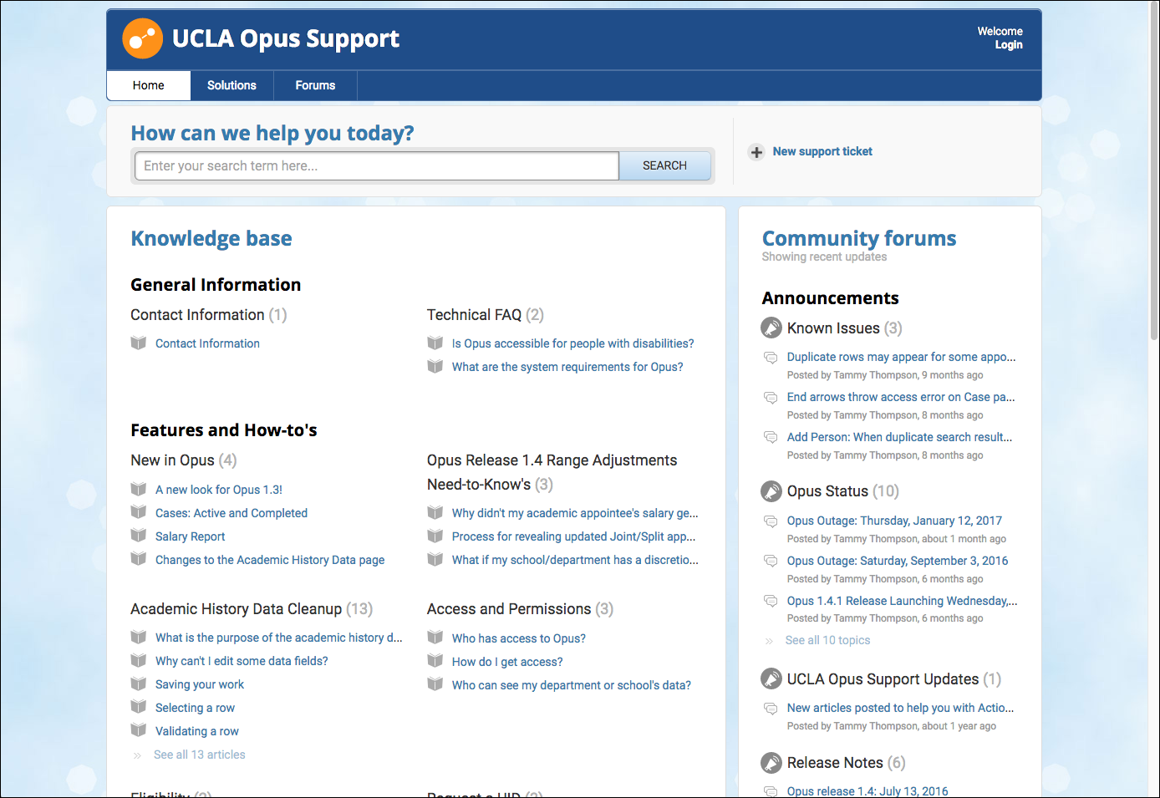Click the book icon next to A new look for Opus 1.3!
Viewport: 1160px width, 798px height.
coord(139,489)
